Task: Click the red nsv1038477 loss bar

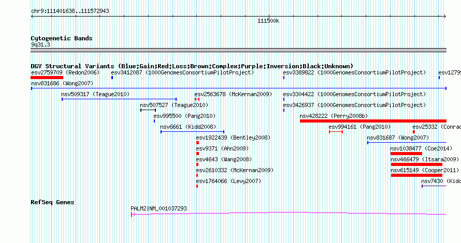Action: 406,154
